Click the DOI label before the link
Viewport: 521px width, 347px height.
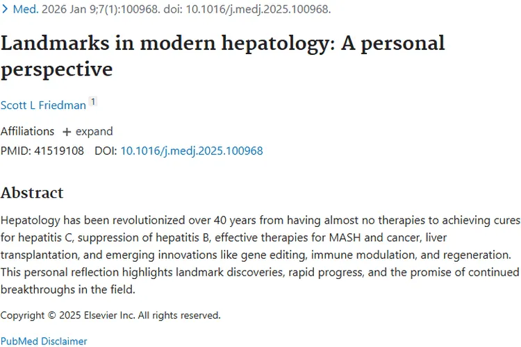(106, 151)
